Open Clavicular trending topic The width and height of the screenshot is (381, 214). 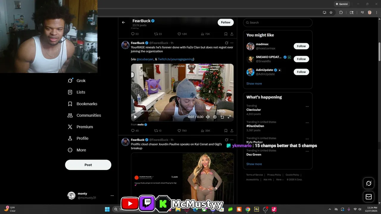click(x=254, y=110)
